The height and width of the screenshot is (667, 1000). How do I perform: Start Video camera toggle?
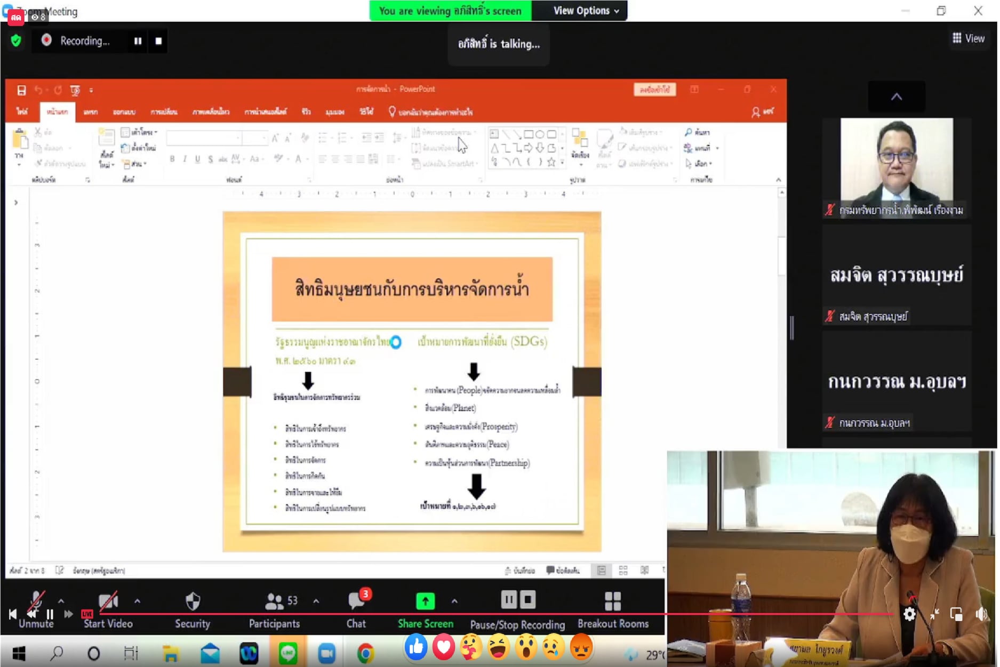108,602
